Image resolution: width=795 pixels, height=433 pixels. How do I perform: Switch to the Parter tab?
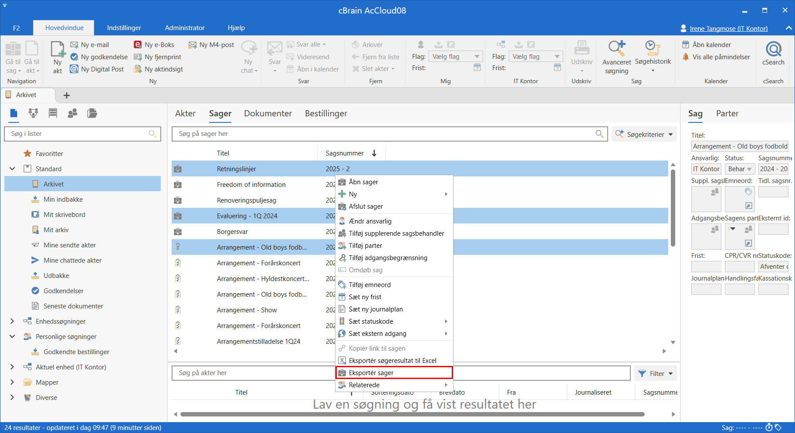click(x=727, y=113)
